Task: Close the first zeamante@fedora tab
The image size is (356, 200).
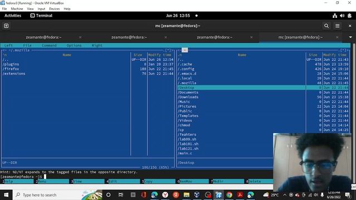Action: (80, 37)
